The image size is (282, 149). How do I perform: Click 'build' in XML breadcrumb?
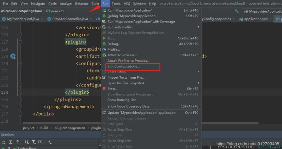[x=44, y=128]
